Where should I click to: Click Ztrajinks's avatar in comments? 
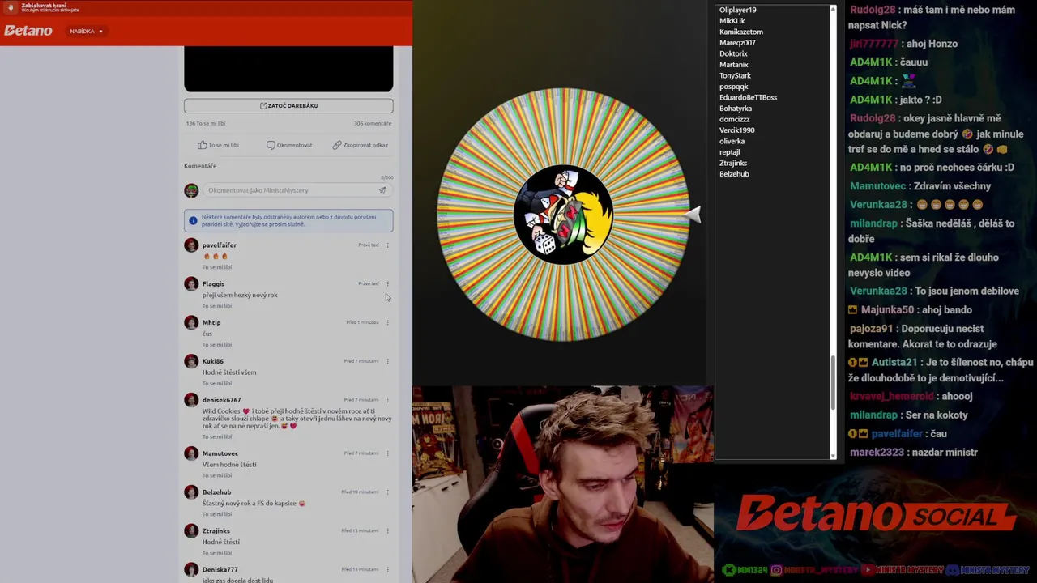tap(191, 531)
